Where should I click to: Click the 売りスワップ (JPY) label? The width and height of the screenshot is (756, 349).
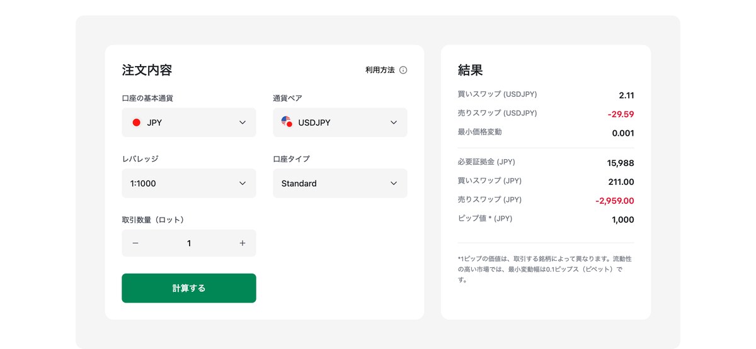pos(490,199)
